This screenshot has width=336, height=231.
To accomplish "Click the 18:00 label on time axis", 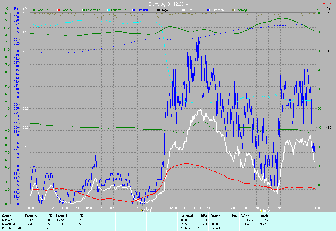I will (x=245, y=208).
